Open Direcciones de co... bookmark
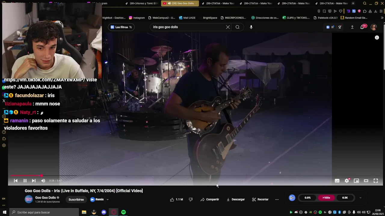Viewport: 385px width, 216px height. pyautogui.click(x=265, y=18)
